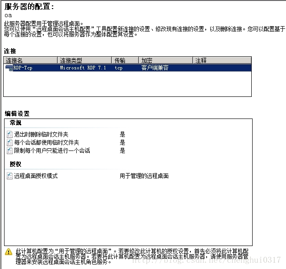Open the 每个会话都使用临时文件夹 setting
The height and width of the screenshot is (269, 286).
47,142
